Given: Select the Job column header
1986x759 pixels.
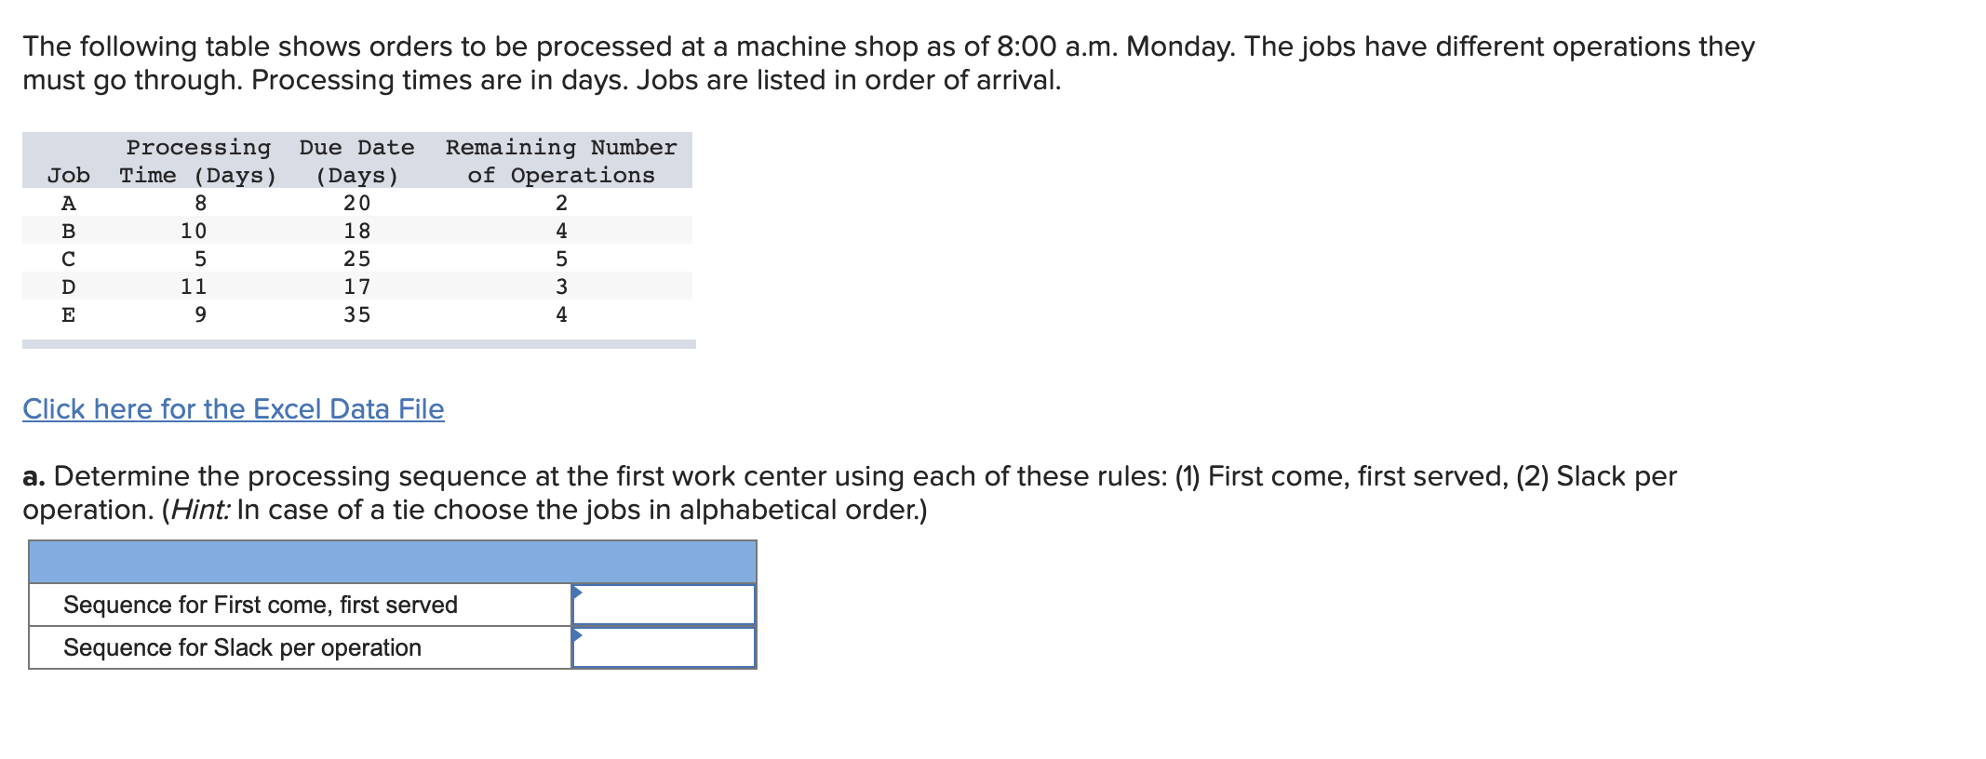Looking at the screenshot, I should pos(67,175).
